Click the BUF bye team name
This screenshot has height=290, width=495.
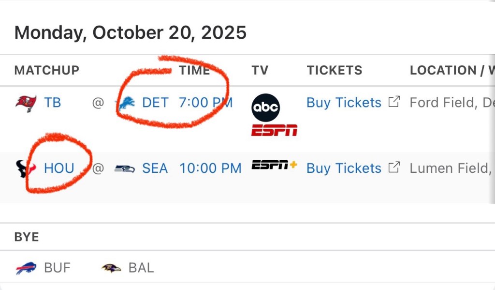pyautogui.click(x=58, y=268)
